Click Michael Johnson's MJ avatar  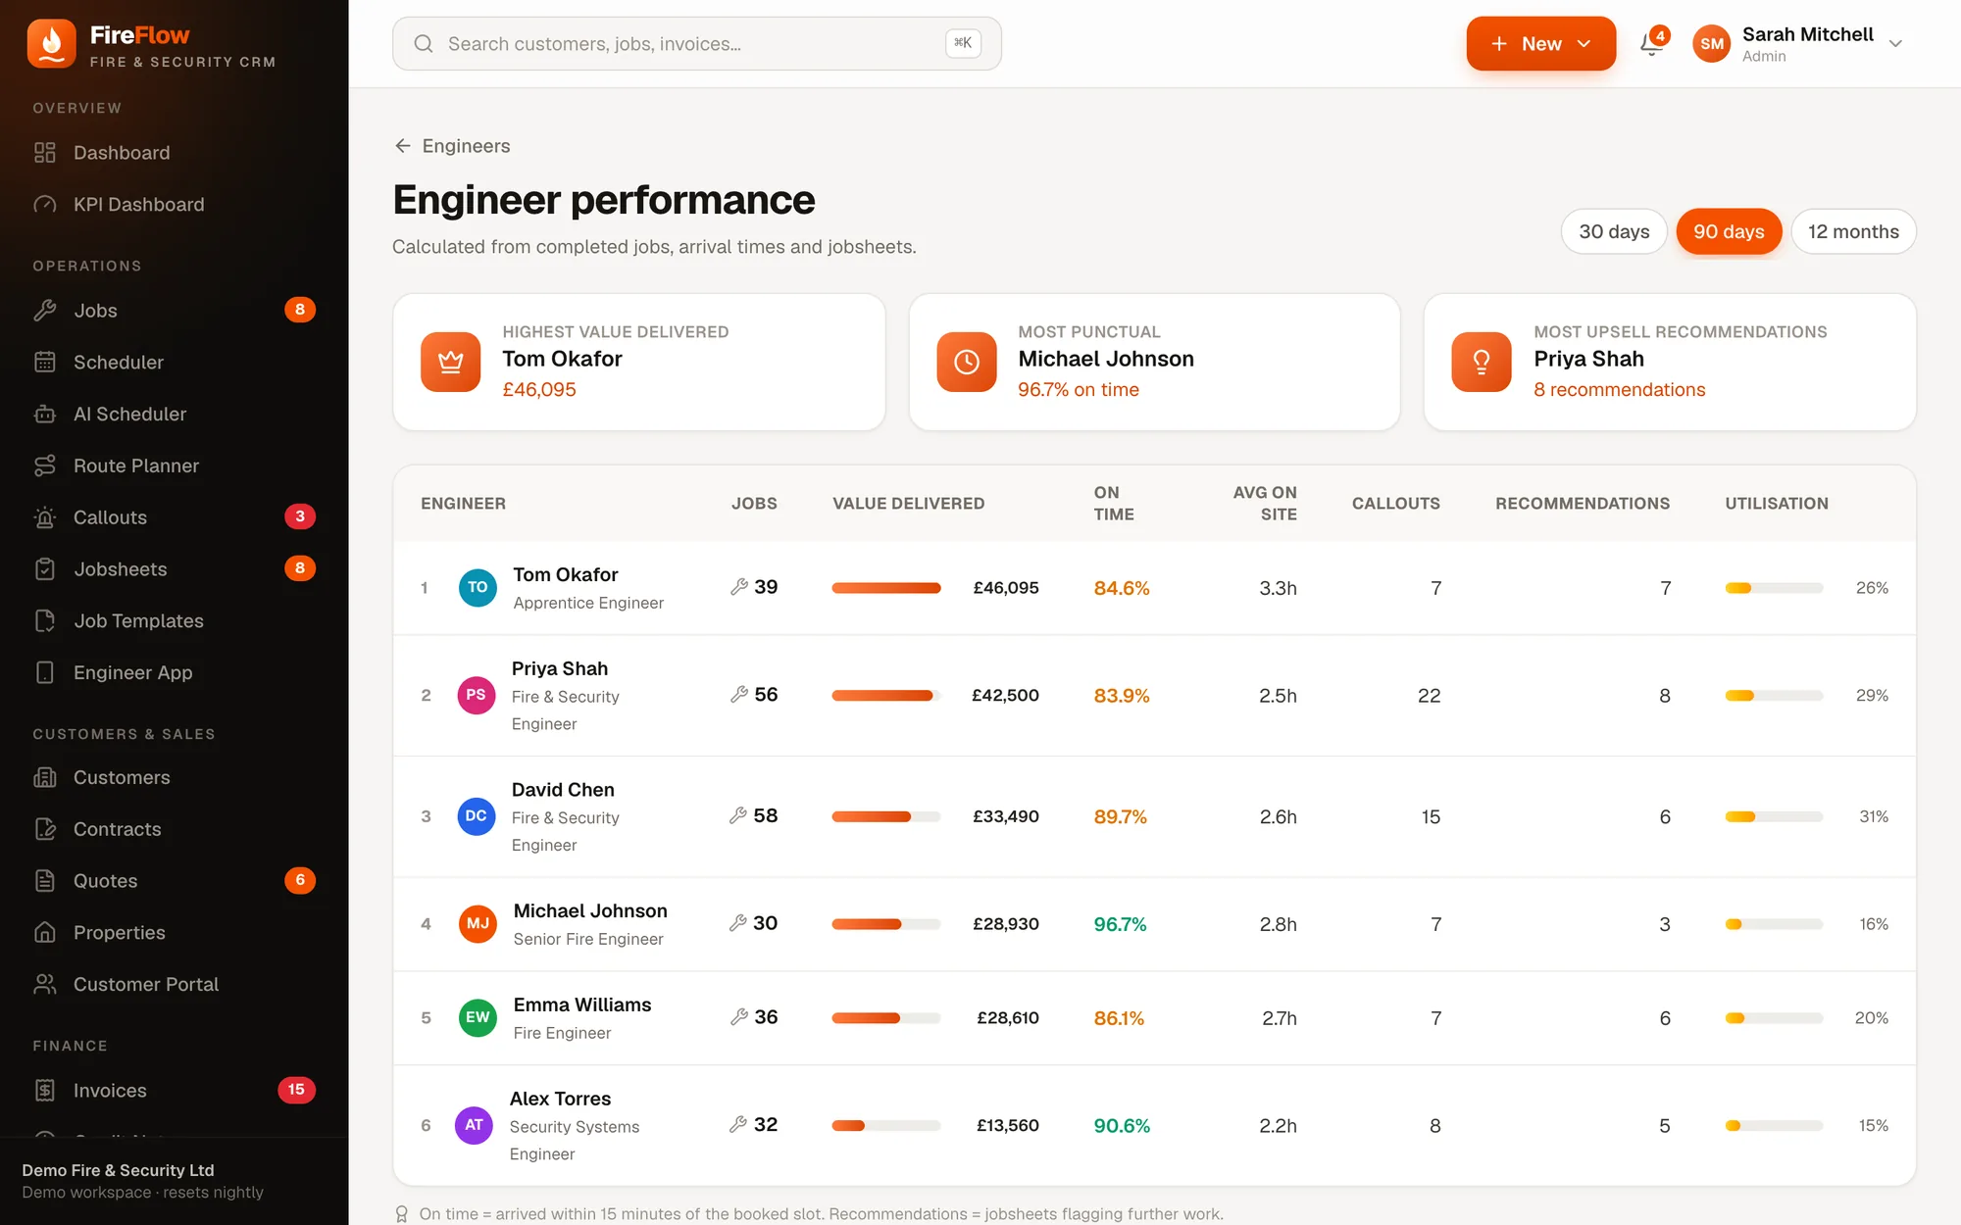click(x=478, y=924)
